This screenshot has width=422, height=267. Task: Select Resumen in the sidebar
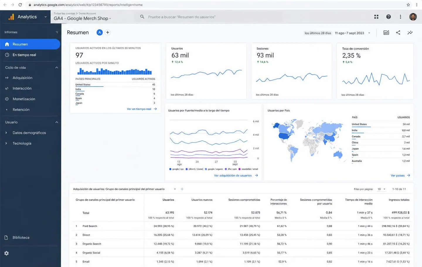click(30, 44)
